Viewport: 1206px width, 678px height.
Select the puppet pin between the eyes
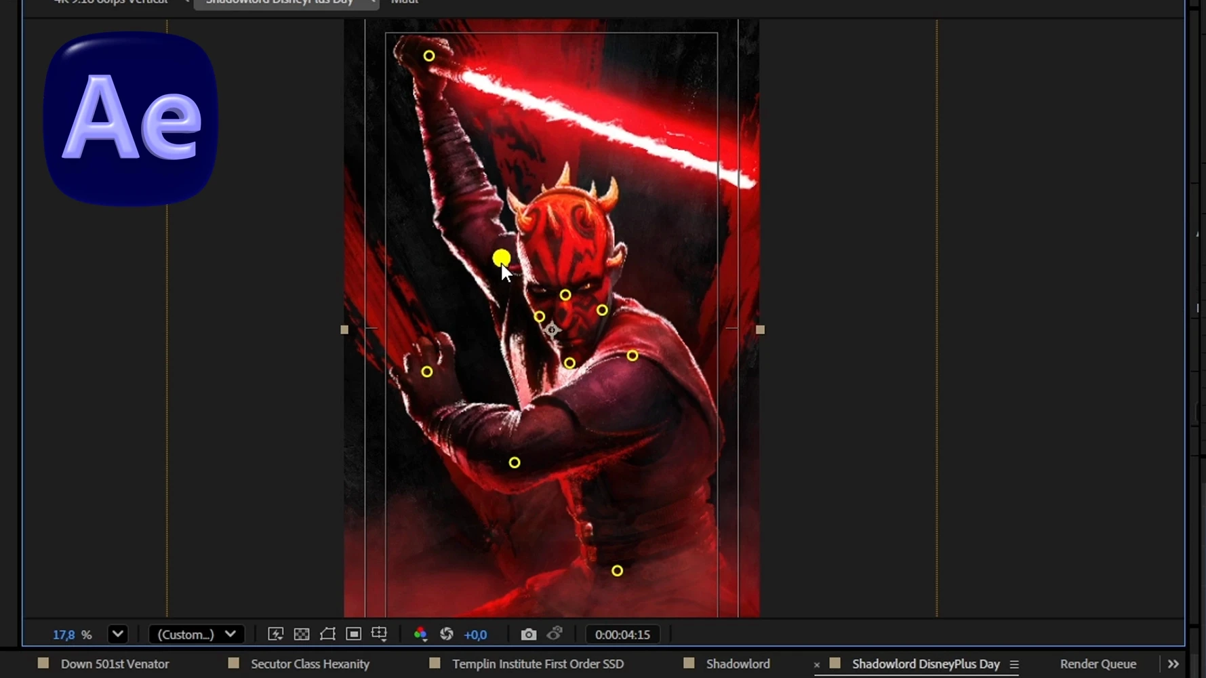coord(565,295)
